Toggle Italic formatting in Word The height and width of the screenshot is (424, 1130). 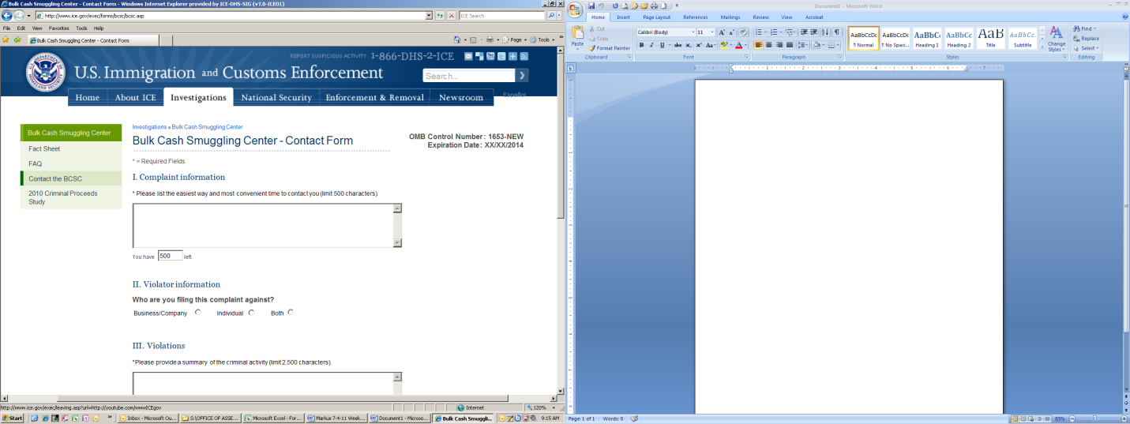pos(651,45)
